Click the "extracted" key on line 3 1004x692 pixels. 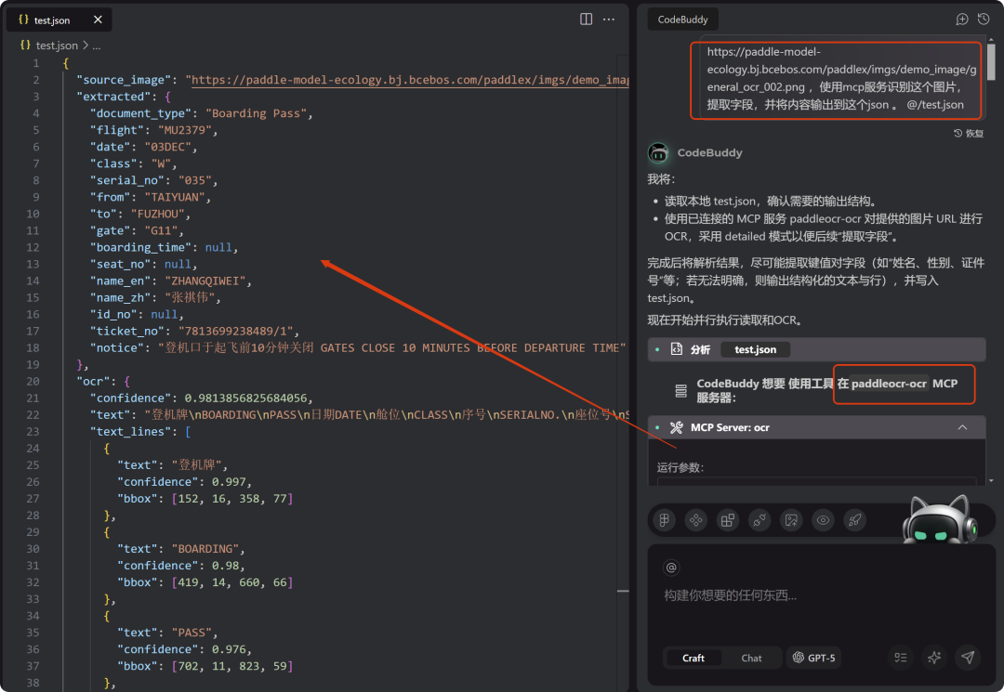tap(113, 97)
